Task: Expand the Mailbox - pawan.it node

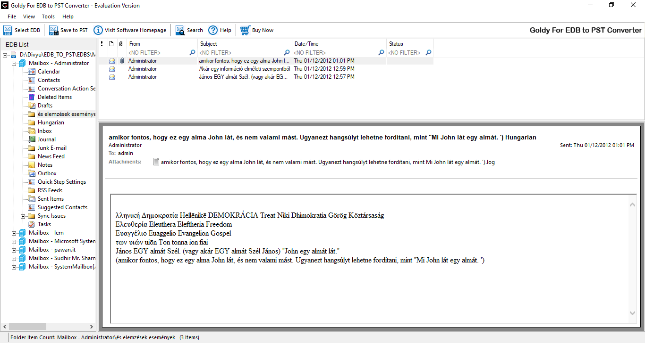Action: click(x=14, y=250)
